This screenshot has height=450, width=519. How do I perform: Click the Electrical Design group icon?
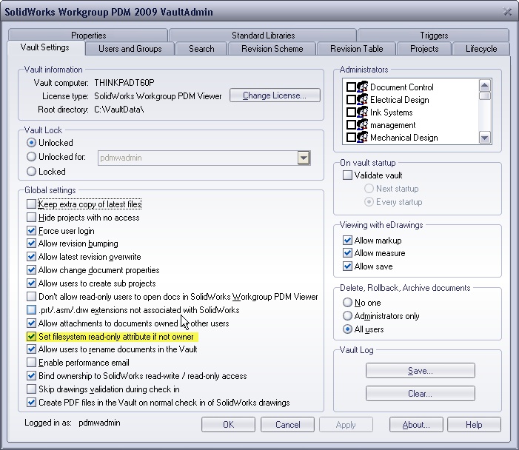coord(363,100)
